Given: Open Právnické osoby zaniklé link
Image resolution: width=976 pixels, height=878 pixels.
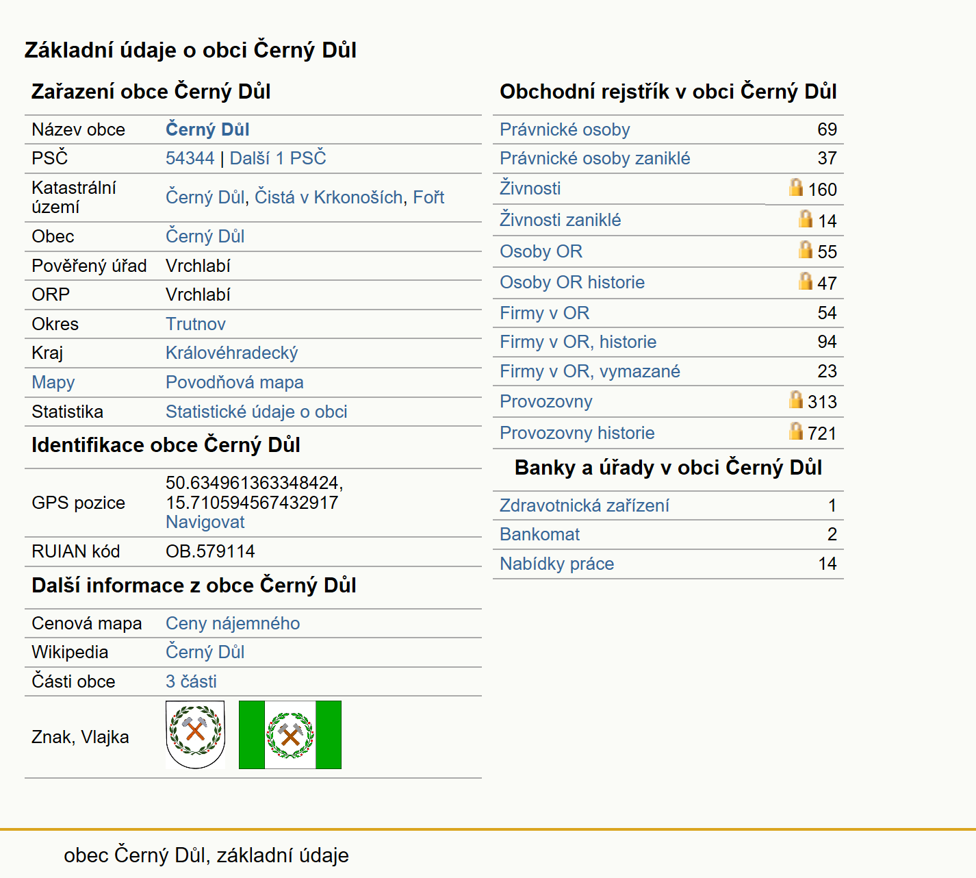Looking at the screenshot, I should 595,158.
